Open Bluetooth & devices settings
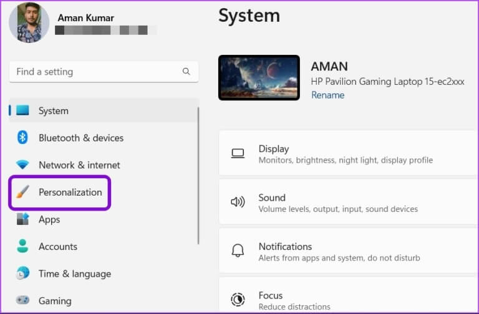 (104, 138)
